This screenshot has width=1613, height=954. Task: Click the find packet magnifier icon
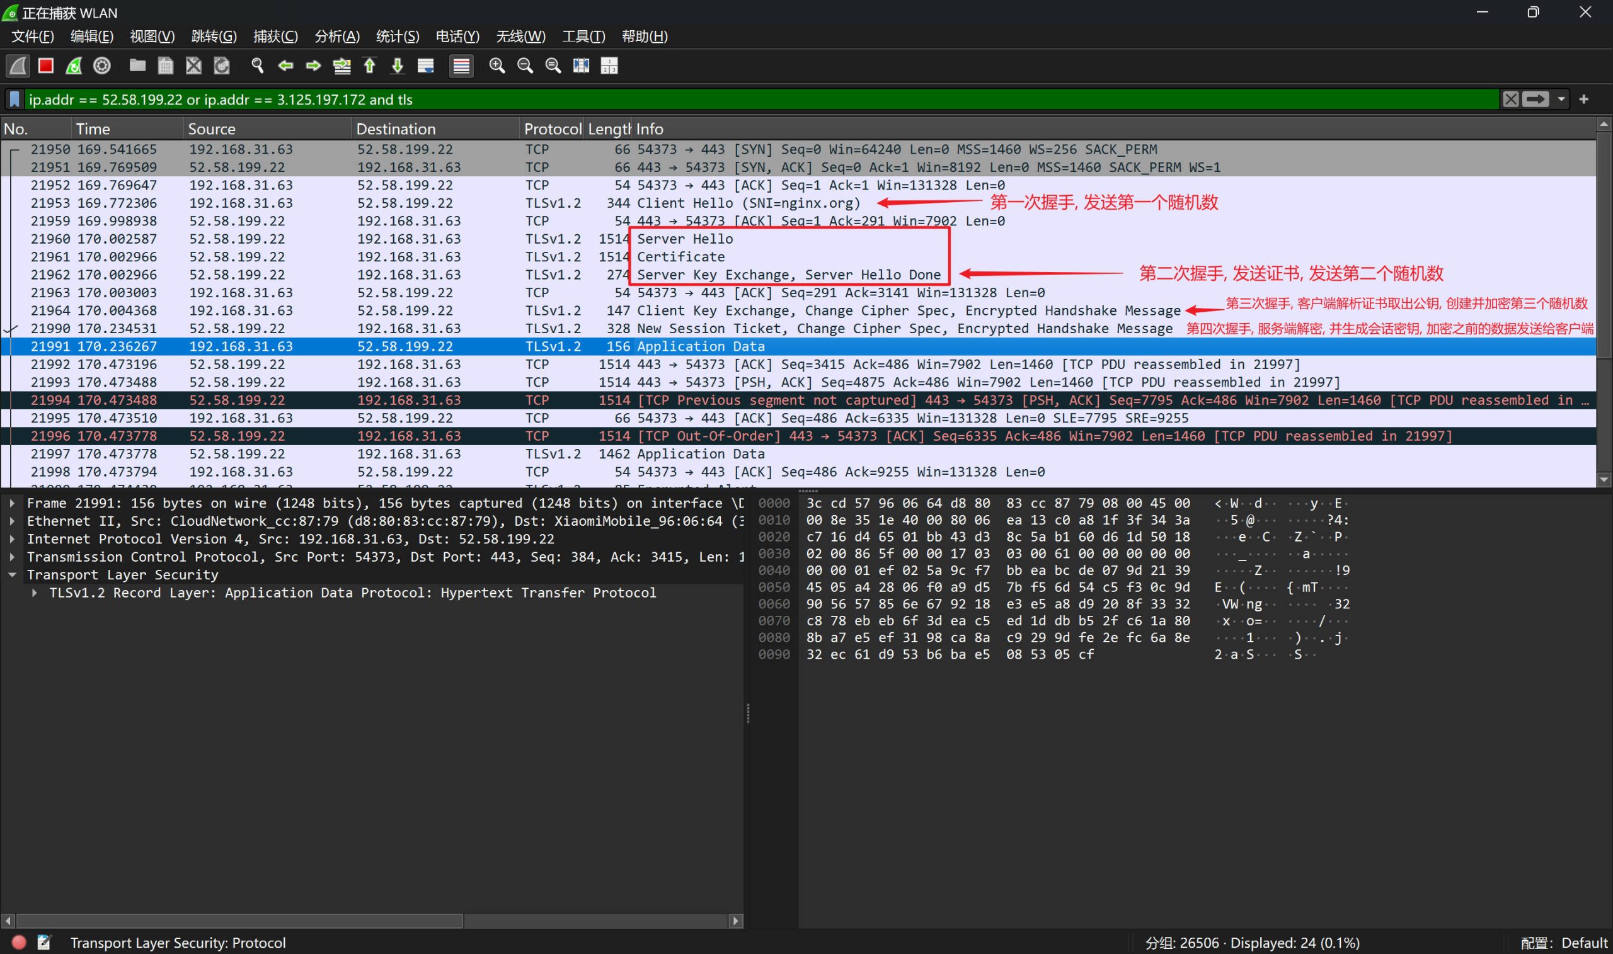257,65
